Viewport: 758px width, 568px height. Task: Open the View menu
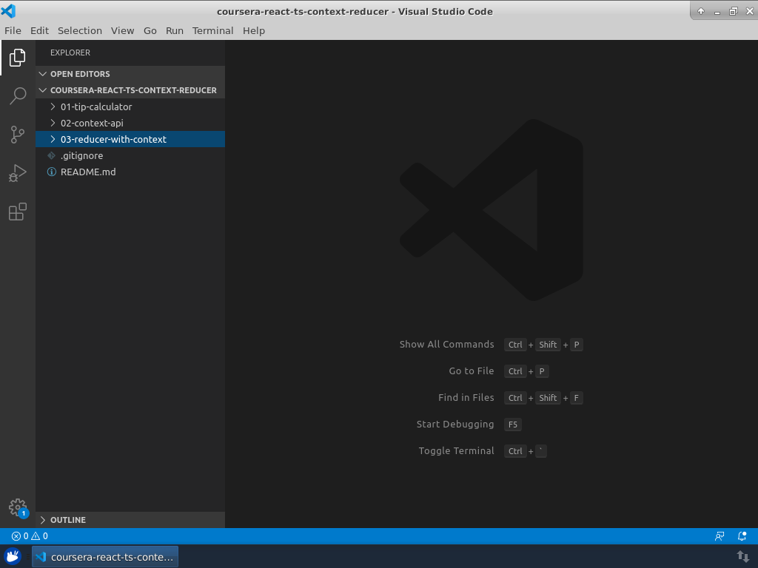(x=122, y=30)
